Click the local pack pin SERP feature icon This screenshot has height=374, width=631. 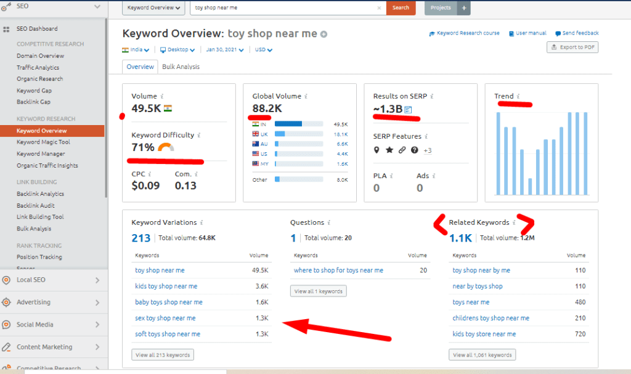pos(377,150)
